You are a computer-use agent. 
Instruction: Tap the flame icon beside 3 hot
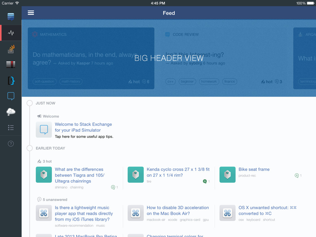coord(39,161)
